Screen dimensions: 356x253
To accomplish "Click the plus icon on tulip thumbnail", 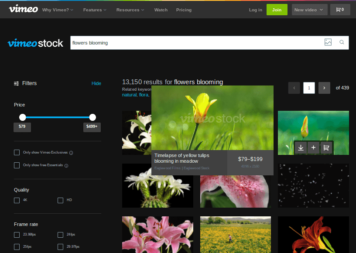I will (313, 148).
